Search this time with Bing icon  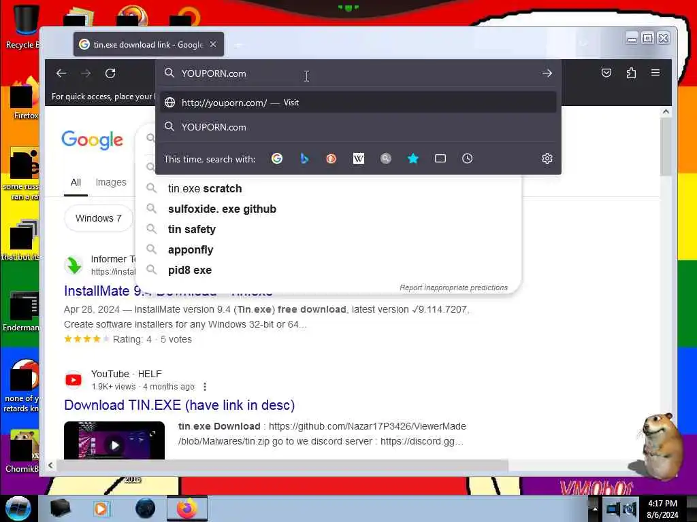tap(304, 158)
